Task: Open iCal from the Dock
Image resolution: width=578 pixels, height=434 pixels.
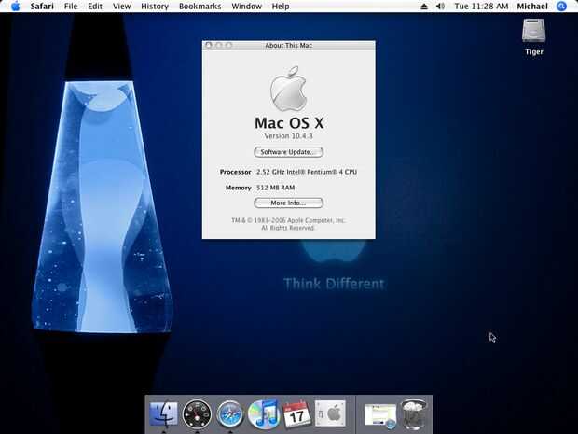Action: coord(296,414)
